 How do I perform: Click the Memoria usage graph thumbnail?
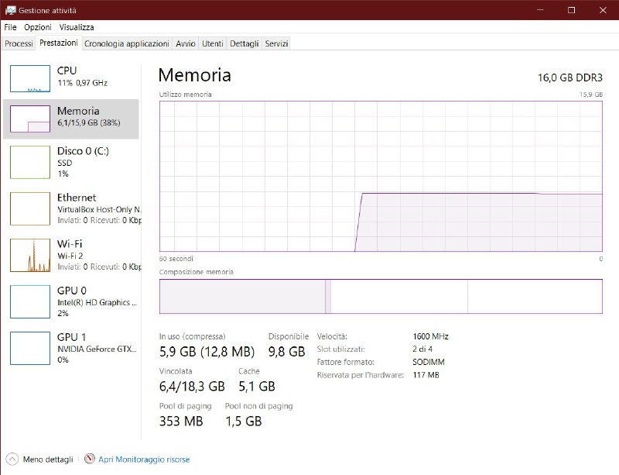point(29,119)
